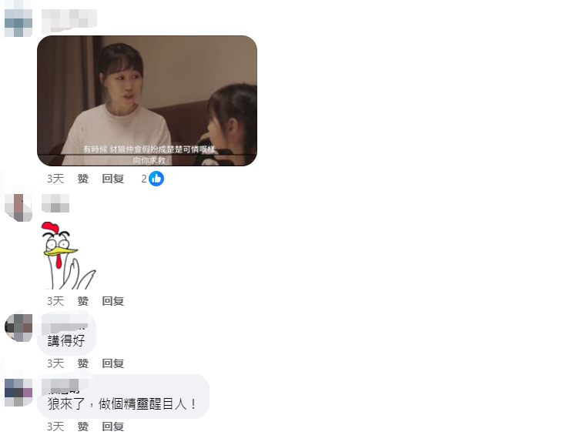
Task: Open avatar of chicken sticker commenter
Action: click(x=18, y=207)
